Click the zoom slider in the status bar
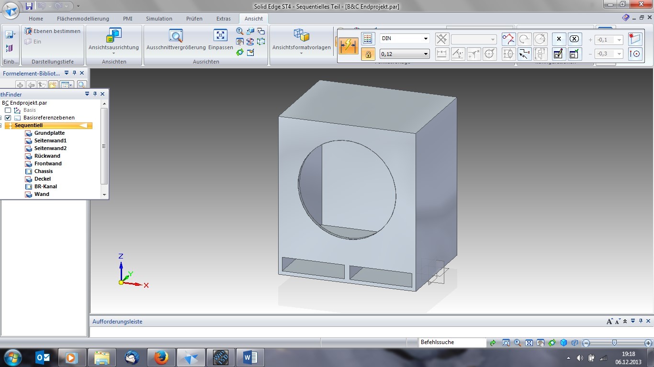 click(x=614, y=343)
